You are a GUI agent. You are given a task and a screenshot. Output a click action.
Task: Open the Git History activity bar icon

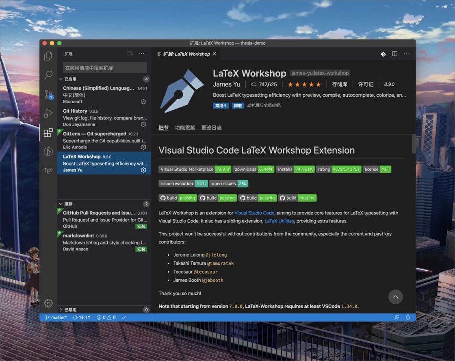click(x=48, y=151)
